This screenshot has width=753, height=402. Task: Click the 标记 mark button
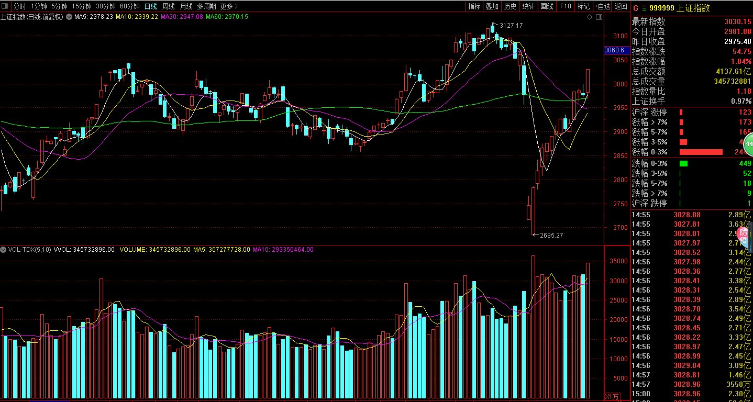583,6
